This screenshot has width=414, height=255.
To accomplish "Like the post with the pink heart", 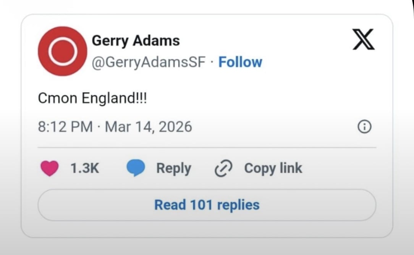I will [x=50, y=168].
